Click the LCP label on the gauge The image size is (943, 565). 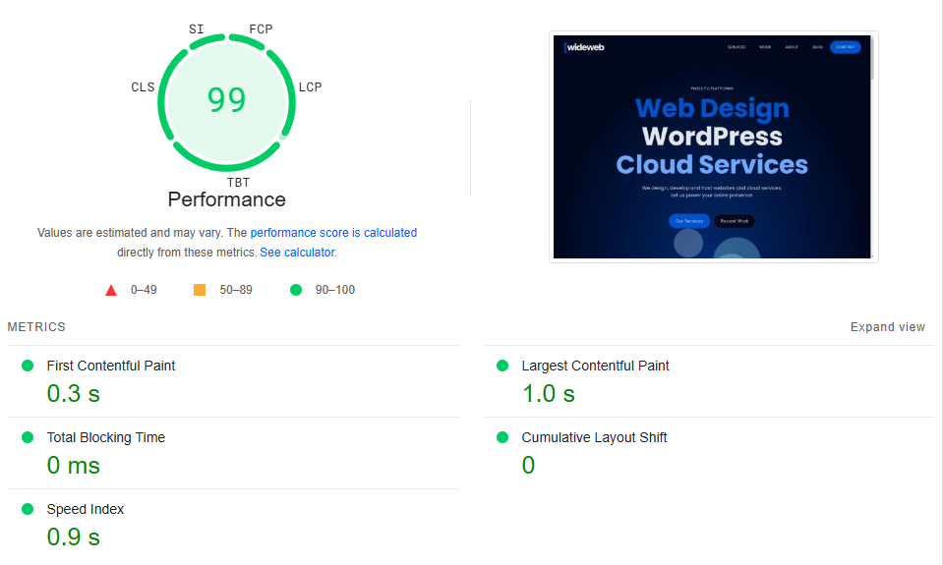tap(310, 87)
